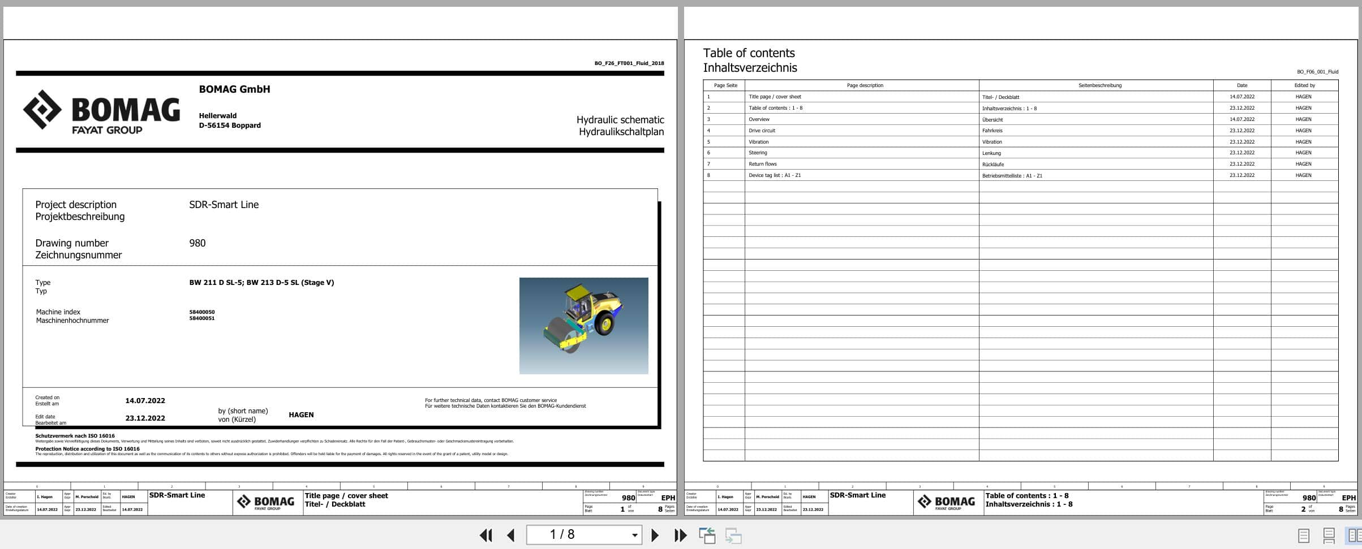Click machine index number '58400050'
This screenshot has width=1362, height=549.
click(202, 312)
